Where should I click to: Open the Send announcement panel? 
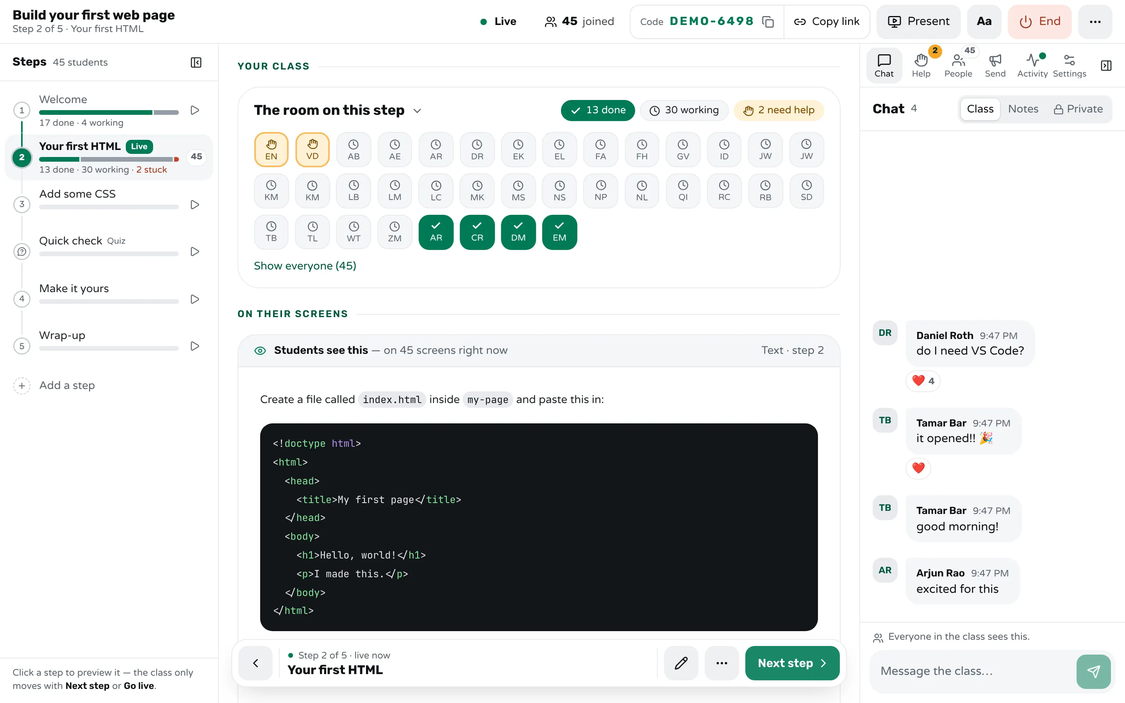point(995,66)
